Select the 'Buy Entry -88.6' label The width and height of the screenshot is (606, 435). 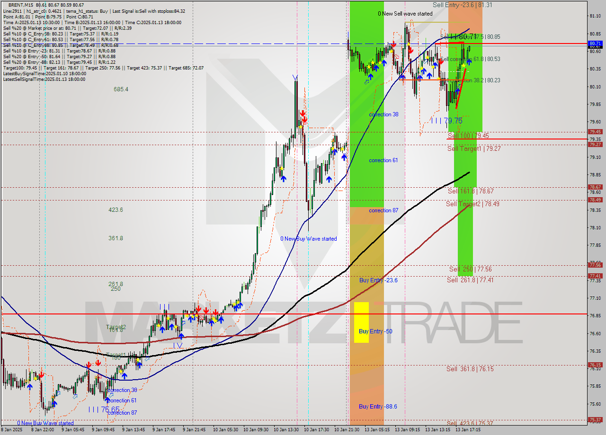pyautogui.click(x=378, y=407)
